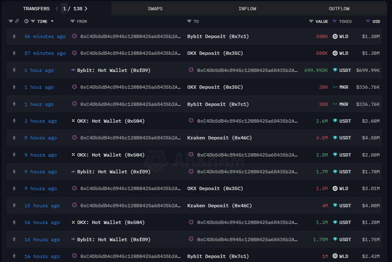Screen dimensions: 392x262
Task: Open the TO column filter
Action: coord(189,21)
